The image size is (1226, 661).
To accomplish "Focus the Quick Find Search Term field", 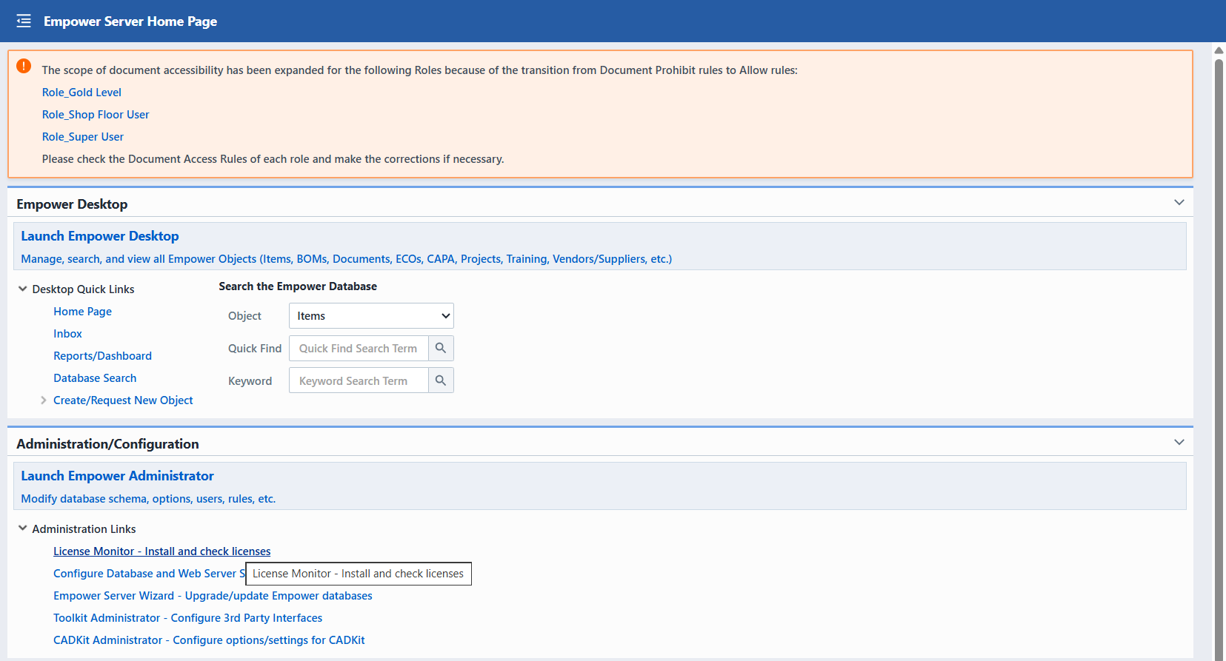I will pos(359,348).
